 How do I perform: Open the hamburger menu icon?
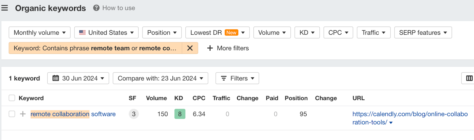[4, 8]
